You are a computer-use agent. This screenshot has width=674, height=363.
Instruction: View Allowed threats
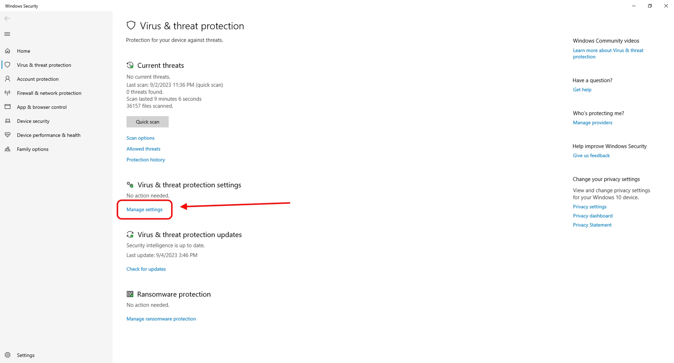(x=143, y=149)
